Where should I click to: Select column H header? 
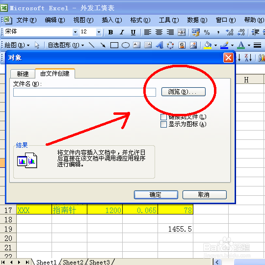click(x=246, y=80)
